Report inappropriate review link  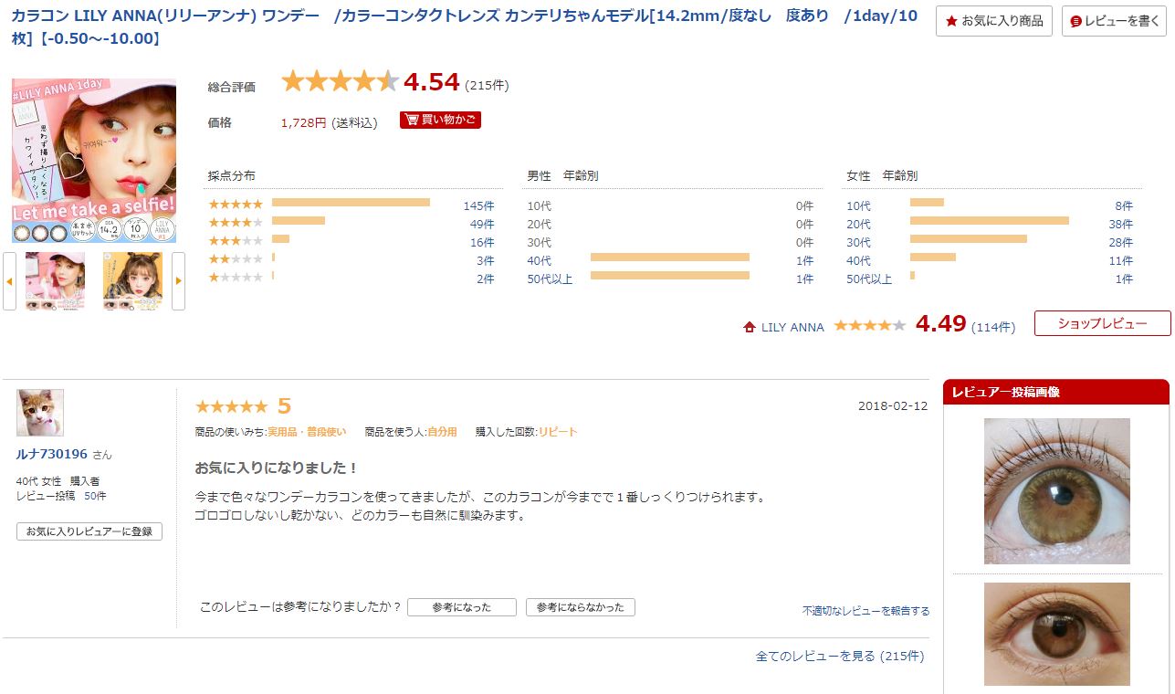pos(866,611)
